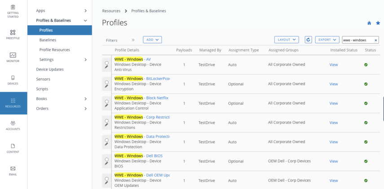Image resolution: width=384 pixels, height=189 pixels.
Task: Open the LAYOUT dropdown
Action: point(286,40)
